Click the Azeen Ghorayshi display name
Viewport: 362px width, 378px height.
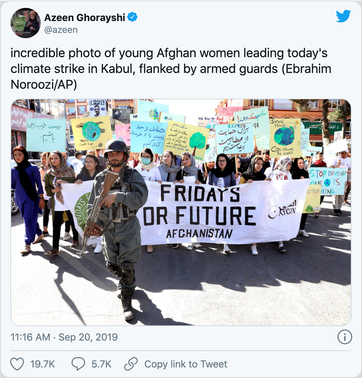tap(85, 18)
